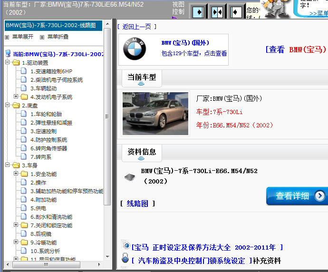328x272 pixels.
Task: Click the lock icon beside 汽车防盗 link
Action: [x=125, y=258]
